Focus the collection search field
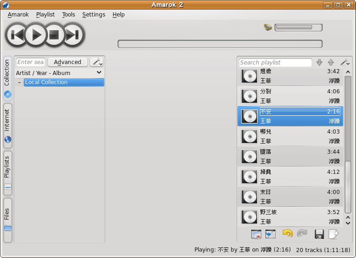 pos(31,62)
